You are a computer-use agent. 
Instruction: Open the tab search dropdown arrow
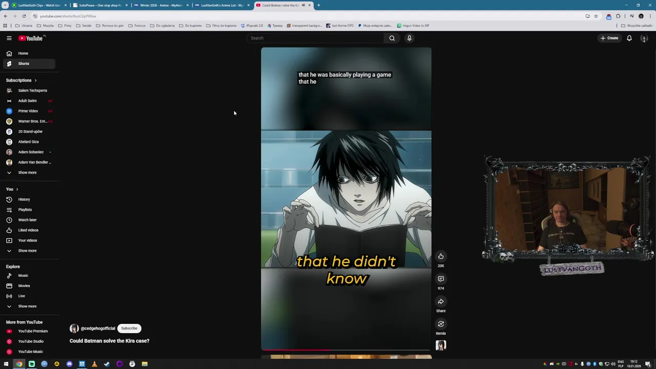pyautogui.click(x=5, y=5)
